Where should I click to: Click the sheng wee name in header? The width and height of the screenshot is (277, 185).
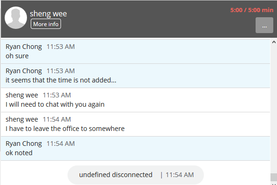click(48, 14)
